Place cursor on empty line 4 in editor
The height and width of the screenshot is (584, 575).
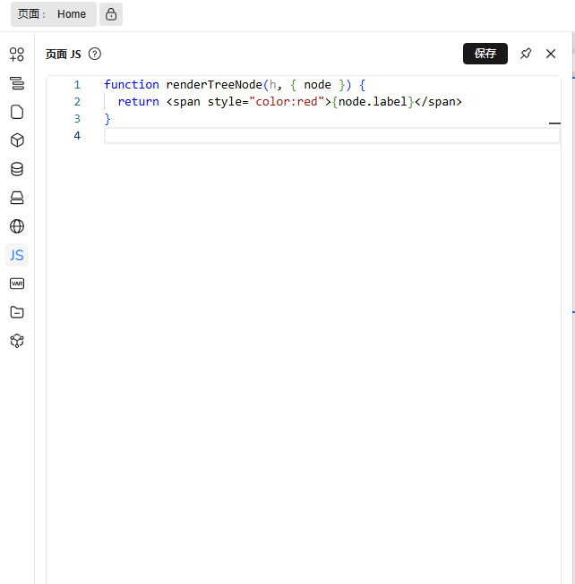pos(331,136)
